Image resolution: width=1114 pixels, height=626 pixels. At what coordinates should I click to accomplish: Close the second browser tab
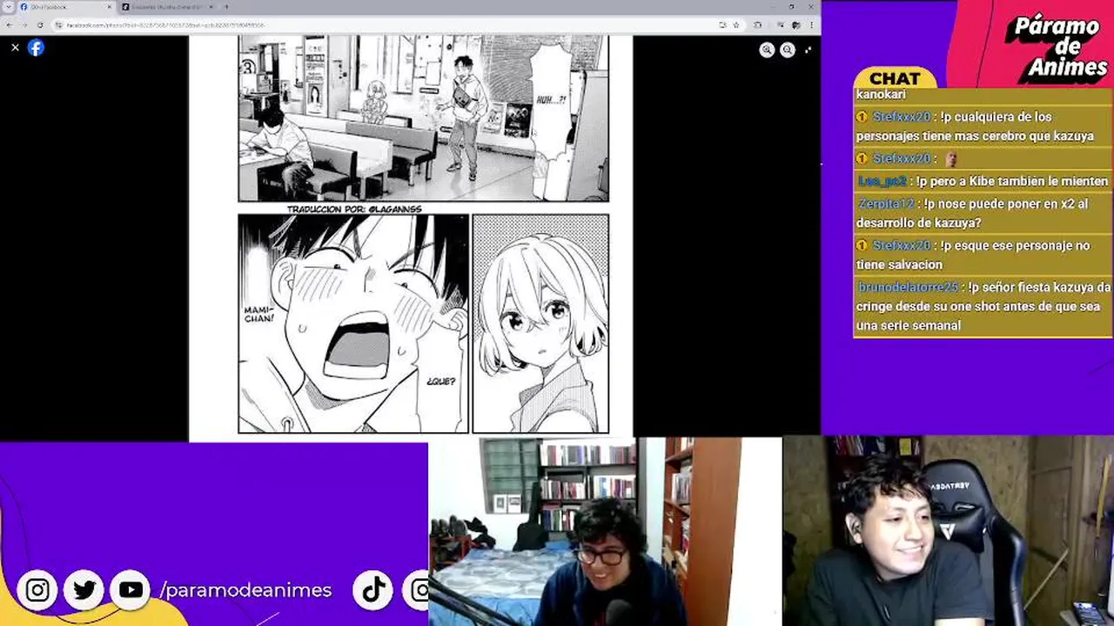pyautogui.click(x=211, y=7)
